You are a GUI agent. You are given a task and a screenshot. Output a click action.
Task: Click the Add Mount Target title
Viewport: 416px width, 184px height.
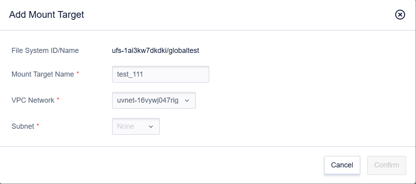coord(46,15)
